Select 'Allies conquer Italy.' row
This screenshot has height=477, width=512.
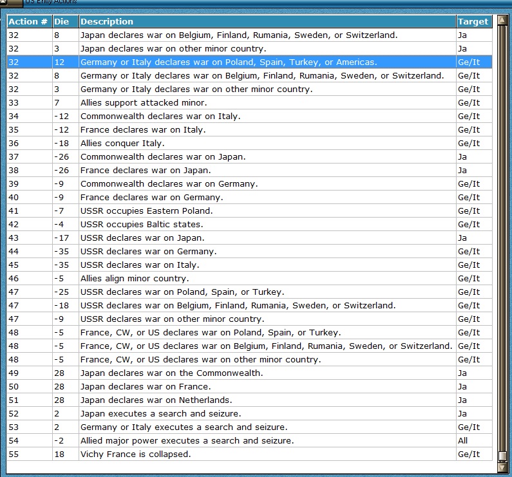pos(249,143)
